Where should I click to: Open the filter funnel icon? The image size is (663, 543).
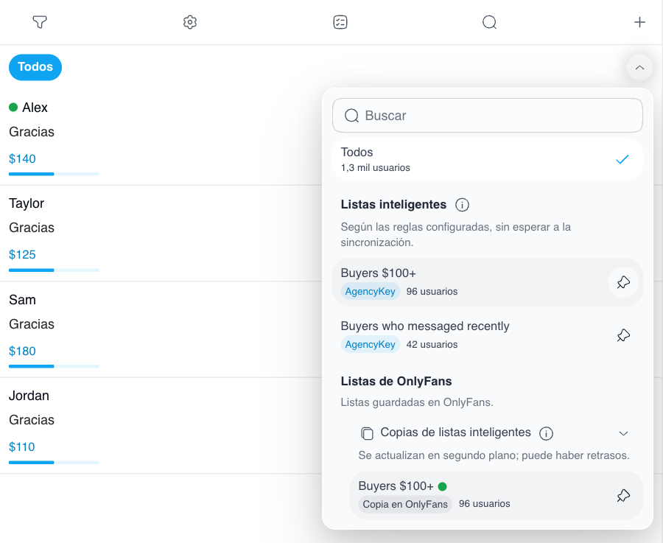[40, 22]
